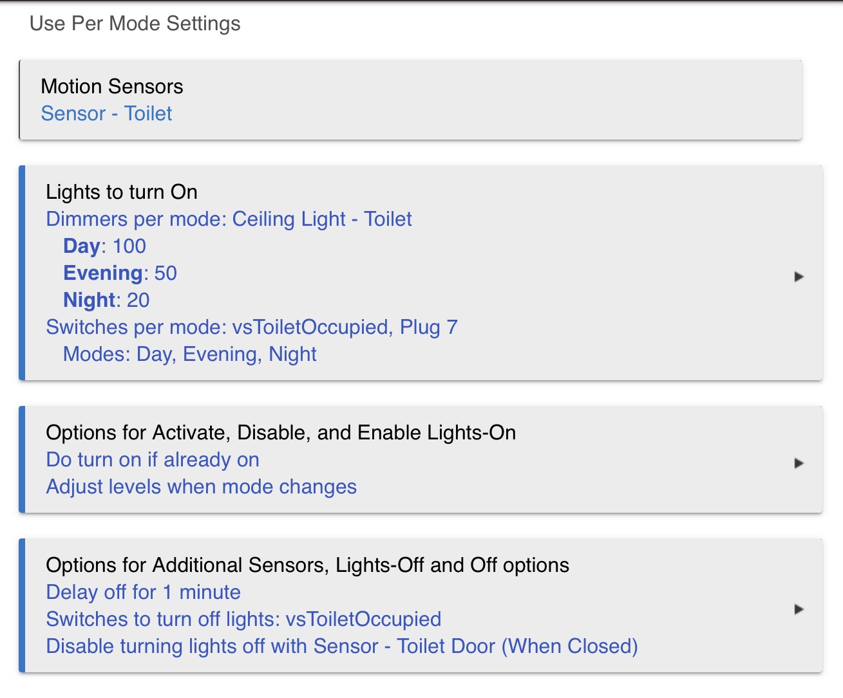Click the Lights to turn On heading
The height and width of the screenshot is (698, 843).
[x=122, y=192]
